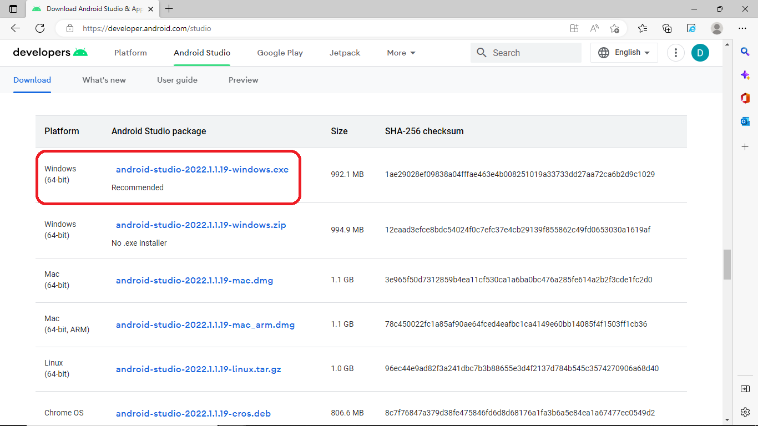The height and width of the screenshot is (426, 758).
Task: Switch to the Download tab
Action: (x=32, y=80)
